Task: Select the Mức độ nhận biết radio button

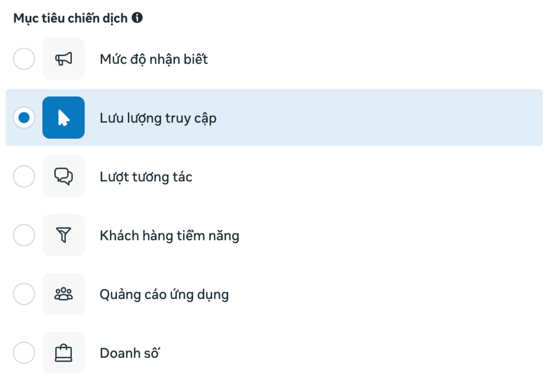Action: tap(24, 59)
